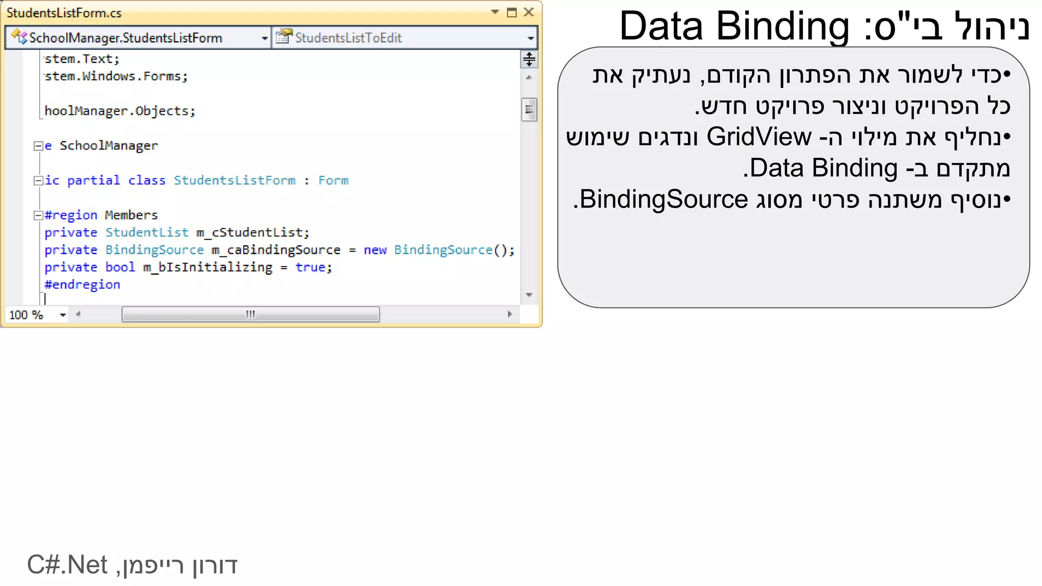Select the StudentsListForm.cs tab title

(x=64, y=13)
